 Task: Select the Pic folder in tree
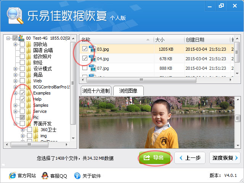click(x=36, y=117)
